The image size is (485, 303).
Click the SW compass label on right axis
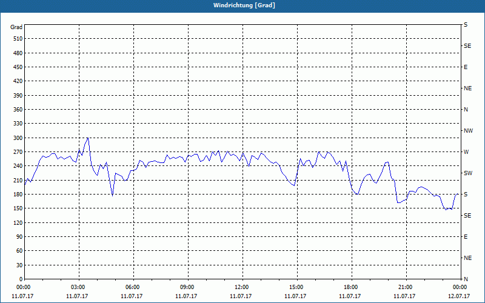coord(468,173)
